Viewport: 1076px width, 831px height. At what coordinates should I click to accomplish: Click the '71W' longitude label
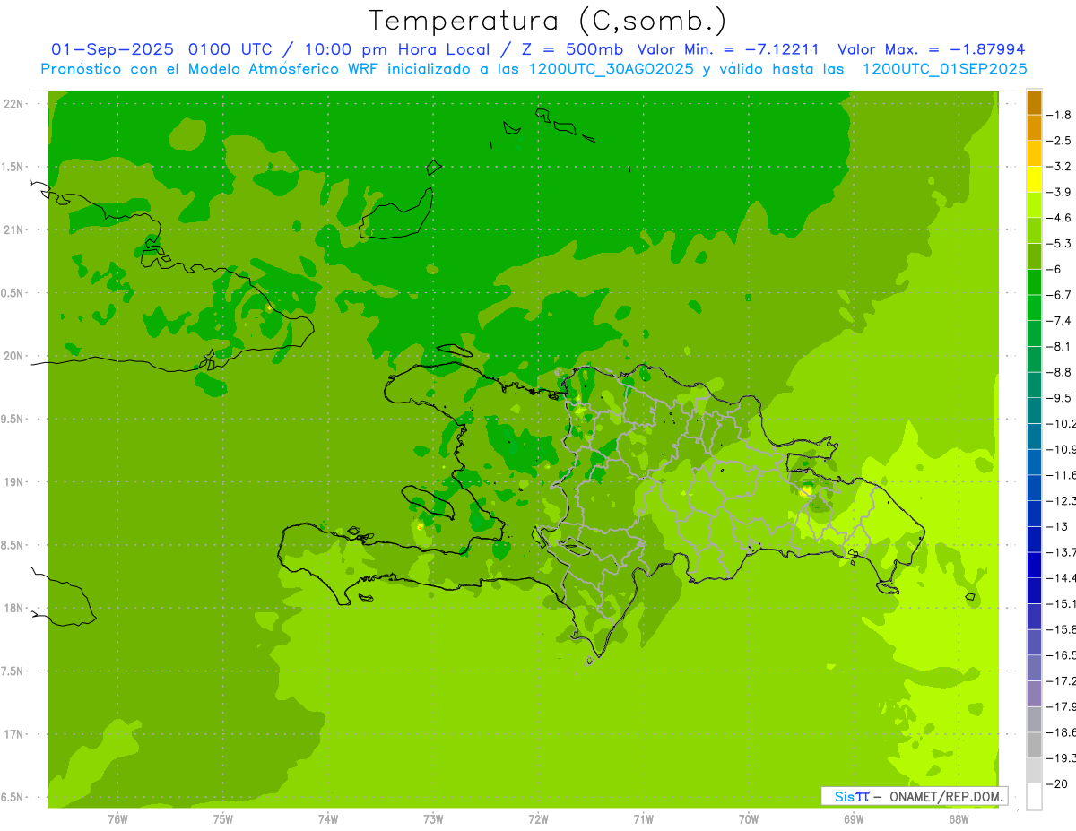(x=643, y=819)
